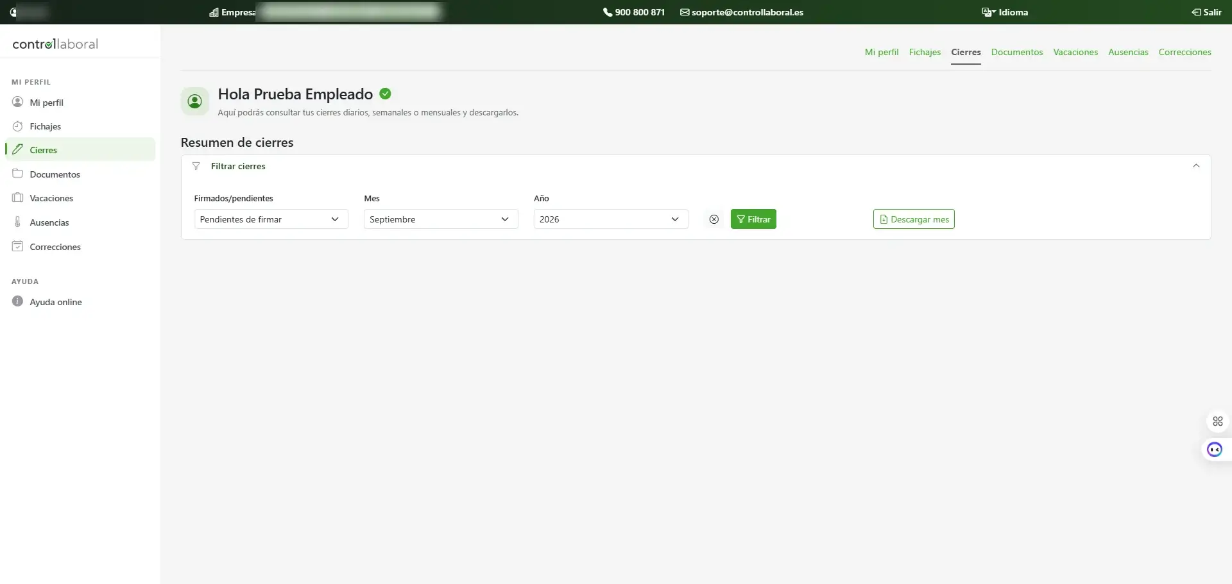Image resolution: width=1232 pixels, height=584 pixels.
Task: Click the Correcciones calendar icon in sidebar
Action: [17, 246]
